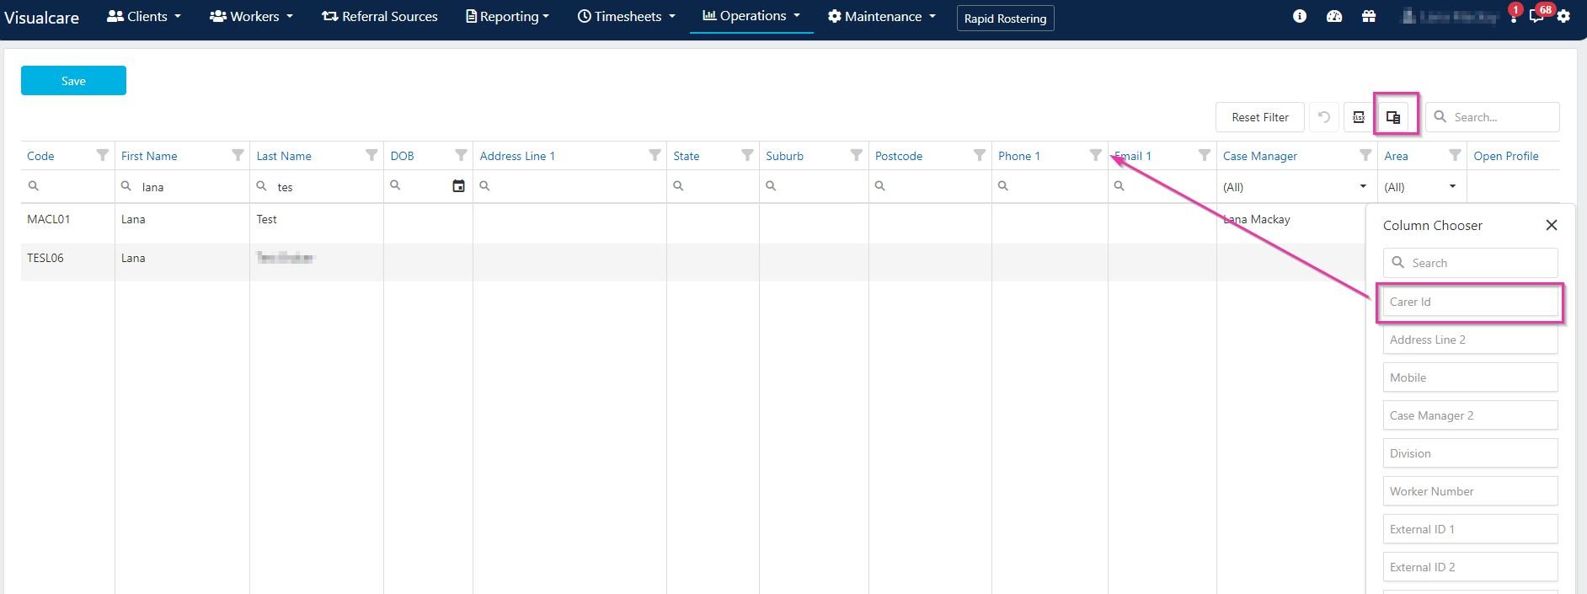This screenshot has height=594, width=1587.
Task: Sort by Open Profile column header
Action: point(1505,156)
